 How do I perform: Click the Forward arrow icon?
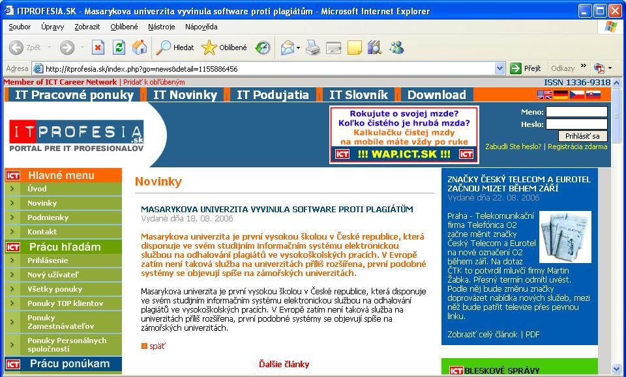click(x=67, y=48)
